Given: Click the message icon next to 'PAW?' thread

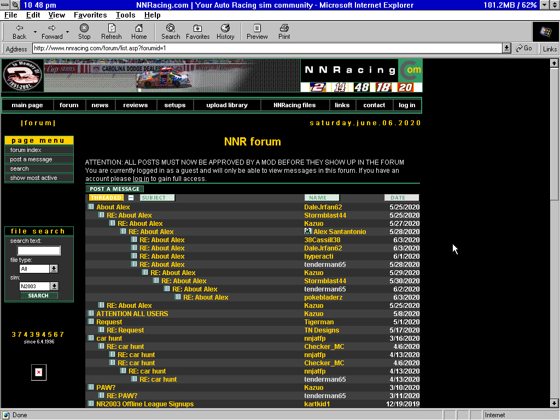Looking at the screenshot, I should [x=91, y=387].
